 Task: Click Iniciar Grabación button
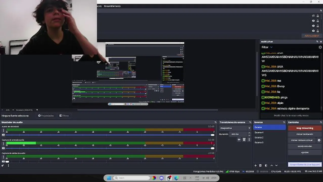click(x=305, y=134)
